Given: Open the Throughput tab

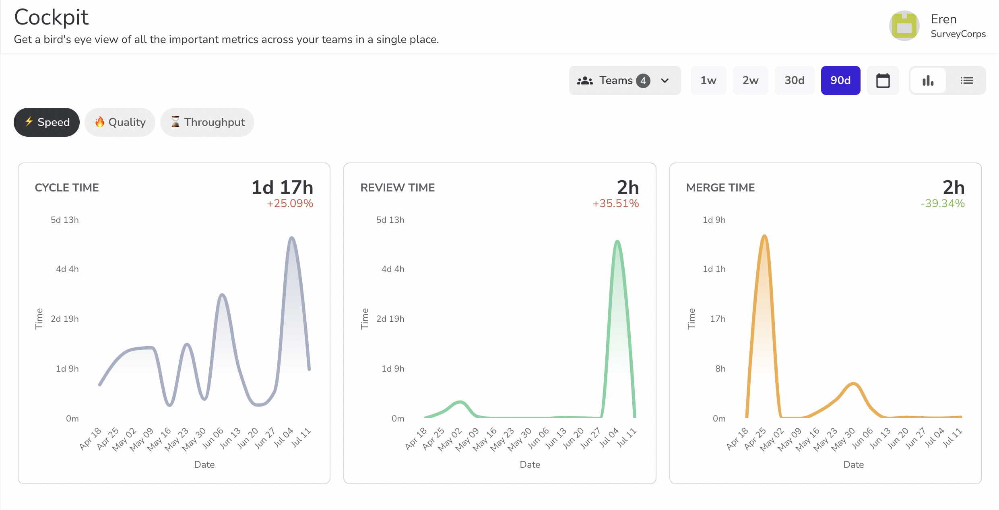Looking at the screenshot, I should 207,122.
